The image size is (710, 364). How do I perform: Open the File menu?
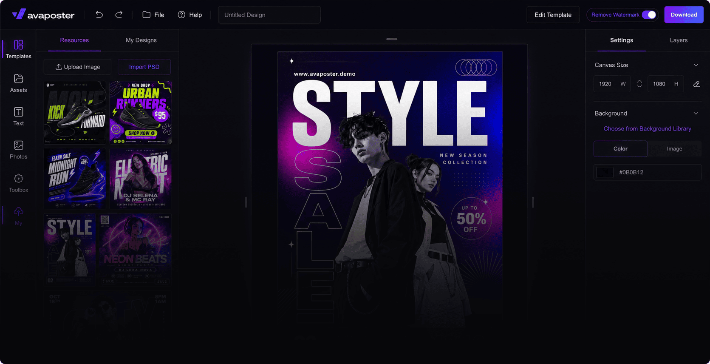(153, 15)
